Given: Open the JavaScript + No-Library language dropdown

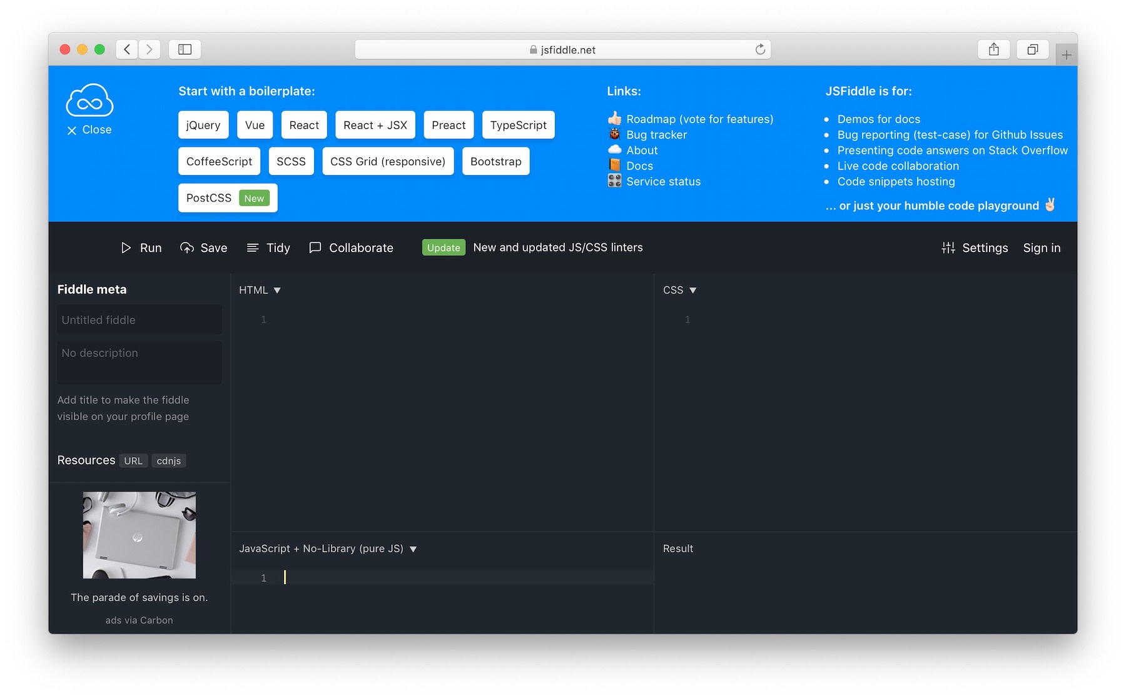Looking at the screenshot, I should (413, 549).
